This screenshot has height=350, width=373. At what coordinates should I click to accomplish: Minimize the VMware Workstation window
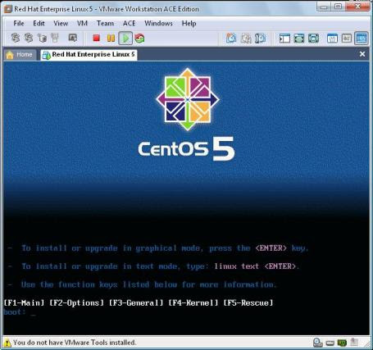pyautogui.click(x=324, y=7)
